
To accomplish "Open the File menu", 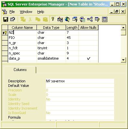I will [x=12, y=12].
